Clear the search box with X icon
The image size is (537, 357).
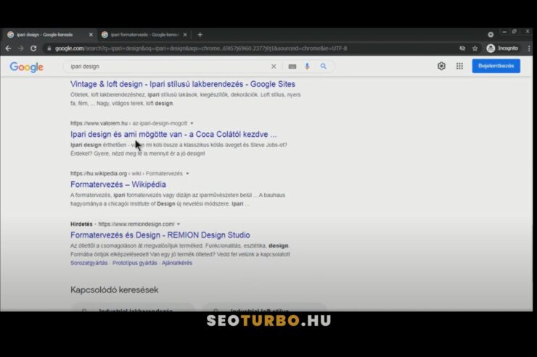click(274, 67)
